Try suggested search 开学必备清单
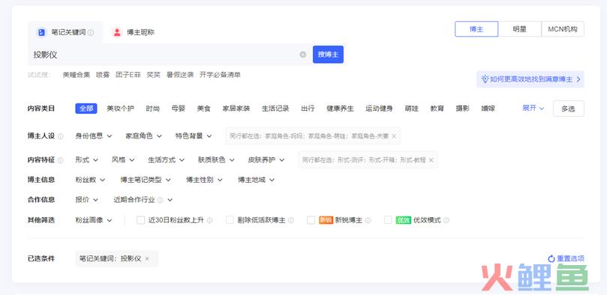This screenshot has height=295, width=607. pos(220,75)
